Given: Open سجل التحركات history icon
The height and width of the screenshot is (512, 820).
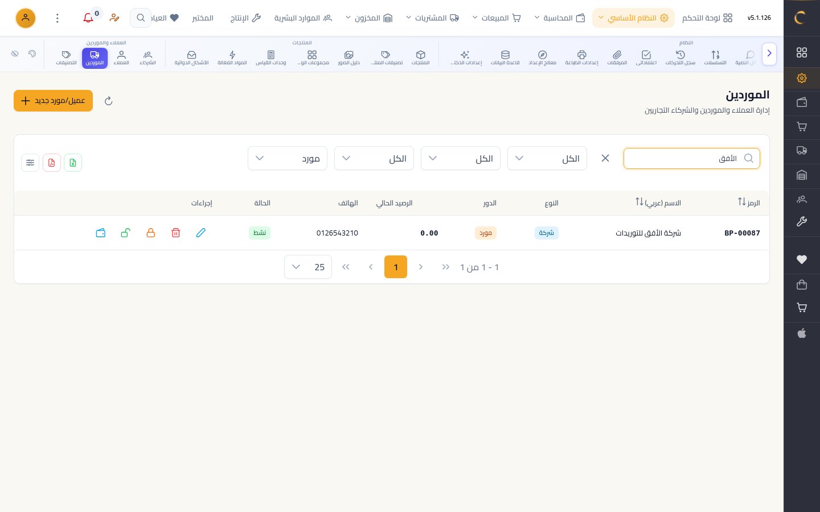Looking at the screenshot, I should 680,57.
